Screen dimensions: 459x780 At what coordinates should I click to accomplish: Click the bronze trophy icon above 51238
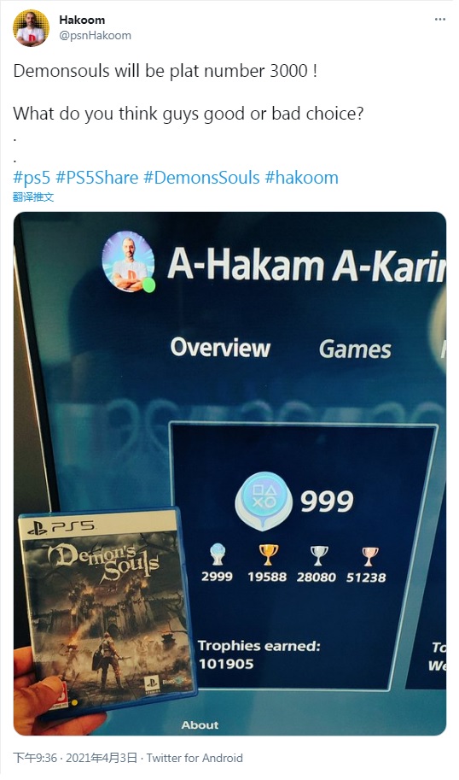click(x=368, y=556)
